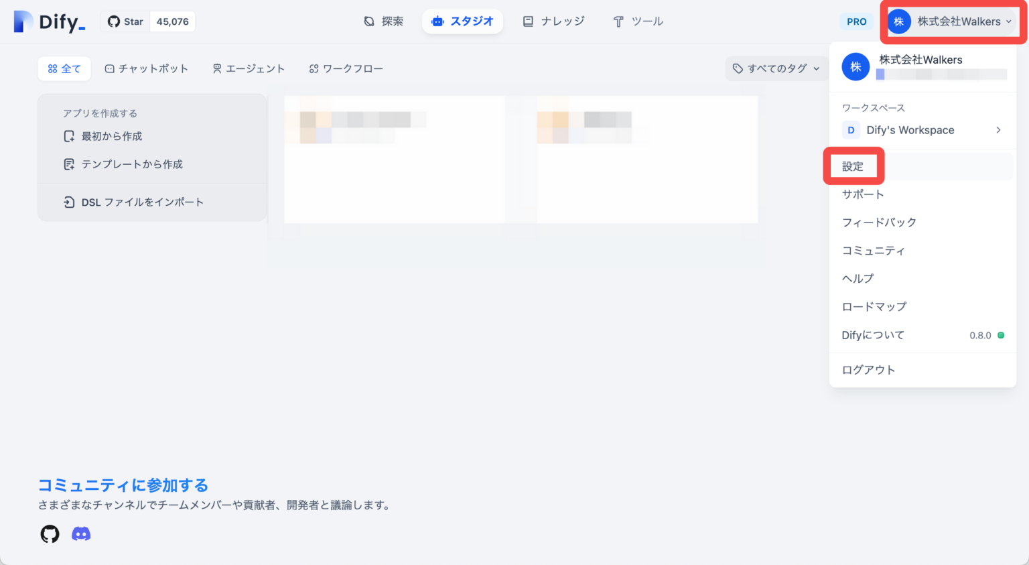
Task: Click the スタジオ robot icon
Action: pos(438,21)
